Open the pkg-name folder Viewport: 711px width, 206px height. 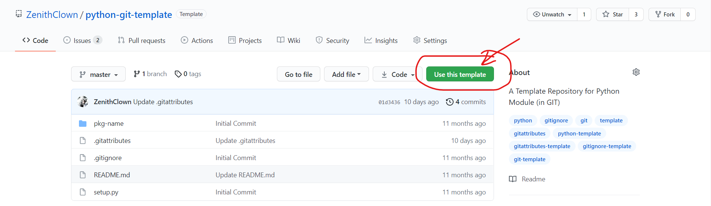109,124
